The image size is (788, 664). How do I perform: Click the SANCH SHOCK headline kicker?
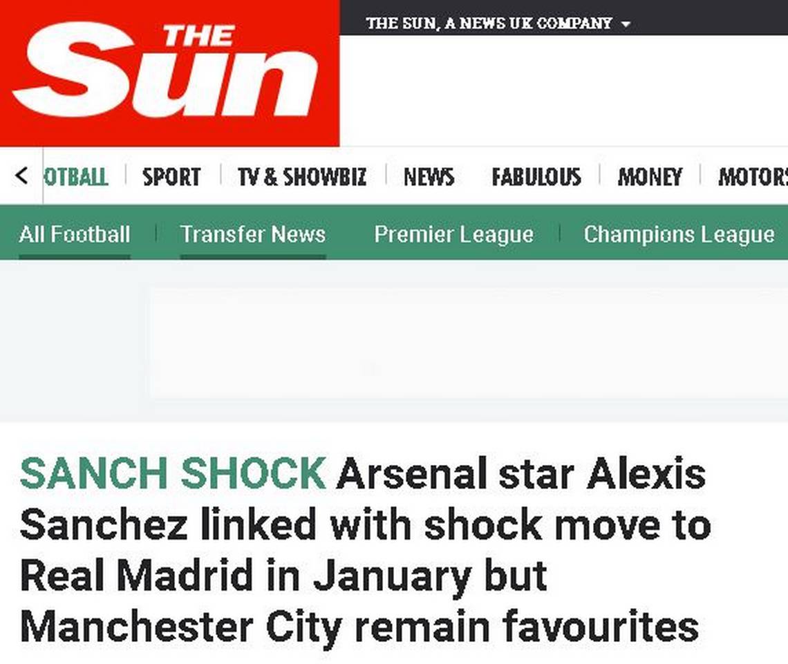tap(173, 473)
